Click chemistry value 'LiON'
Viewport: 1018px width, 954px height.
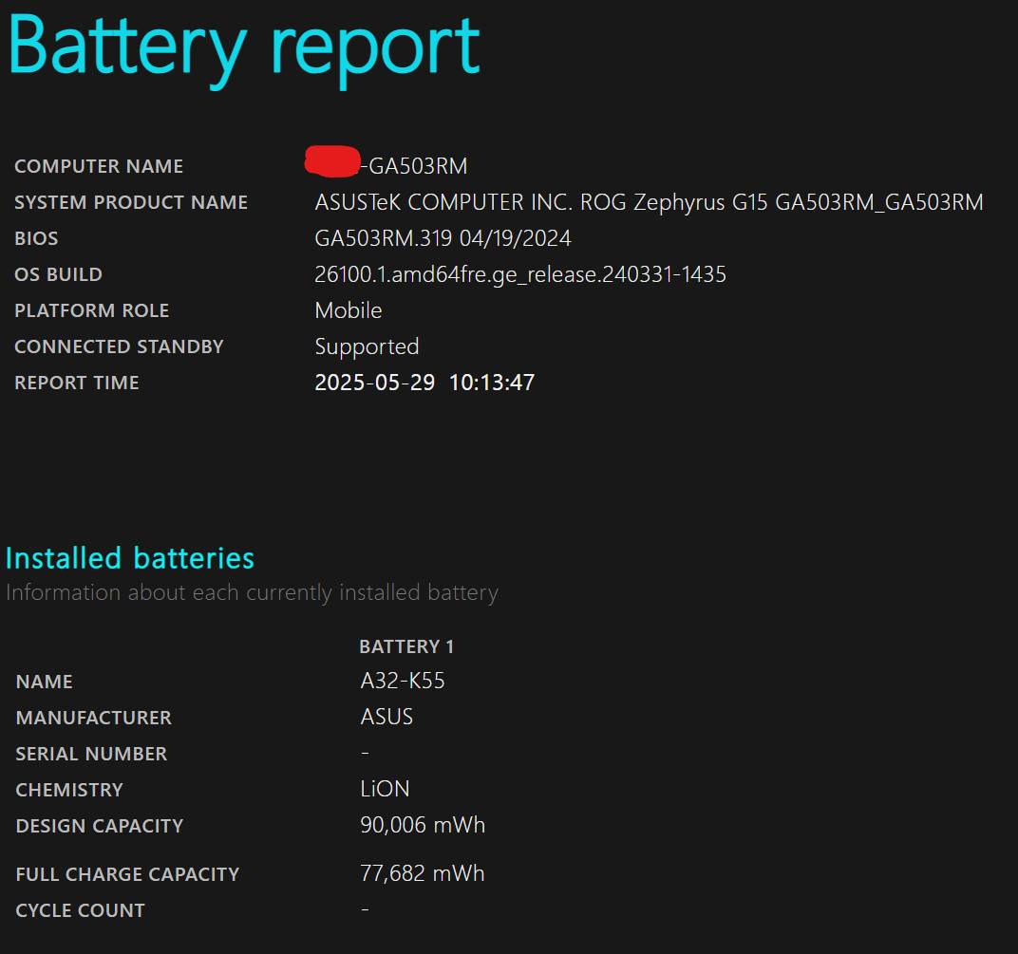tap(385, 789)
